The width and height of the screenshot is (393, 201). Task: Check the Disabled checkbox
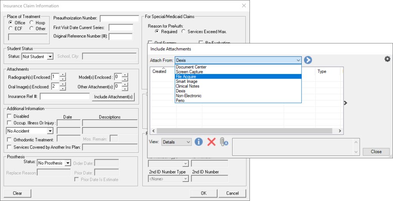click(x=10, y=116)
